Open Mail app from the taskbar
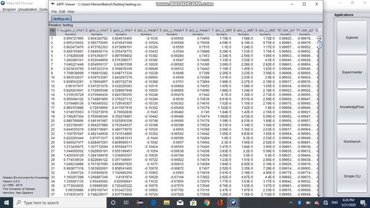 coord(180,203)
